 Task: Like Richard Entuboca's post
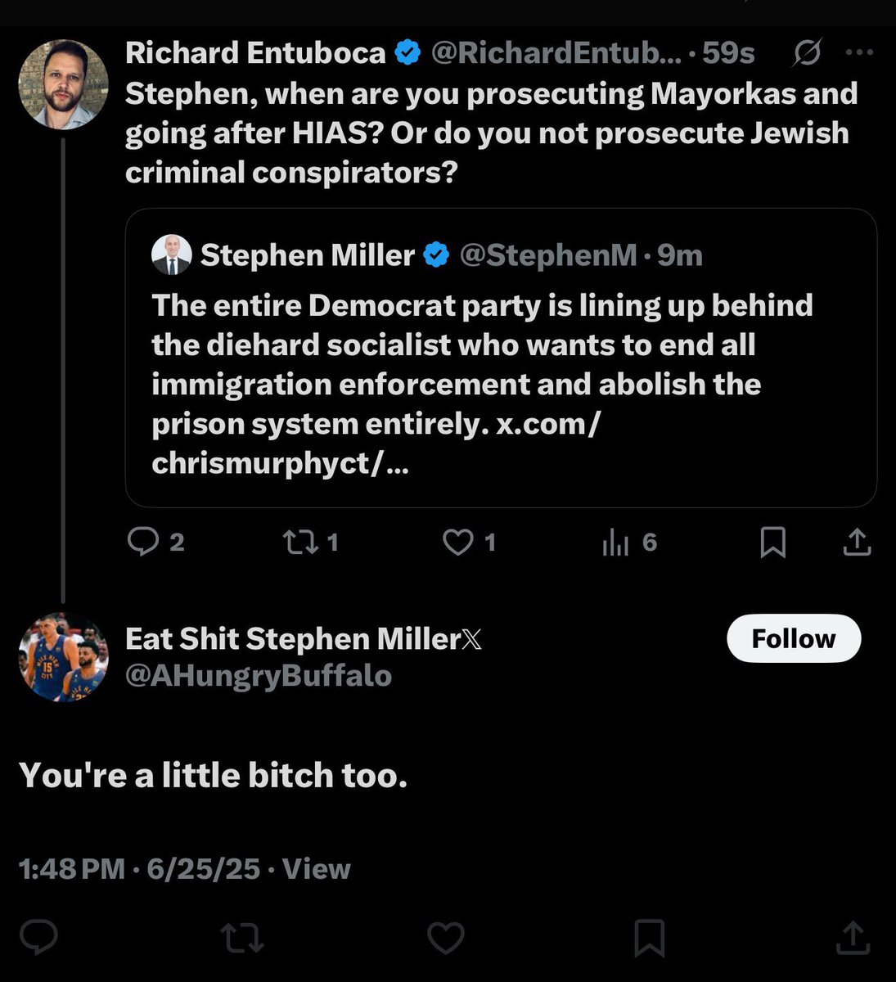point(458,542)
